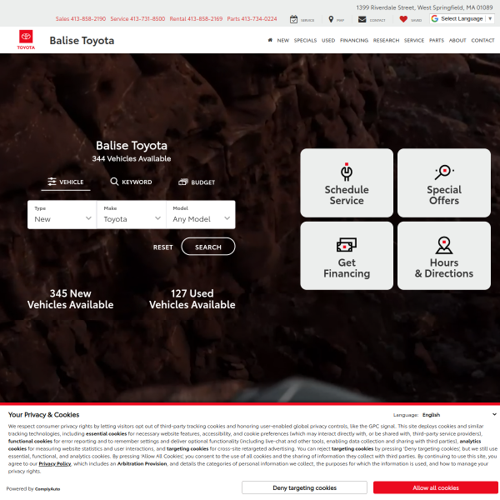Call the Service phone number 413-731-8500
Image resolution: width=500 pixels, height=500 pixels.
(137, 19)
